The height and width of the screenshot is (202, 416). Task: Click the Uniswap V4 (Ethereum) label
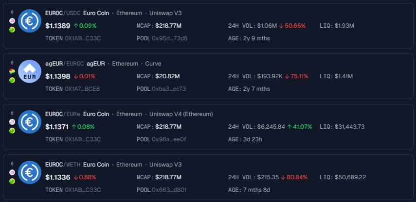(181, 114)
